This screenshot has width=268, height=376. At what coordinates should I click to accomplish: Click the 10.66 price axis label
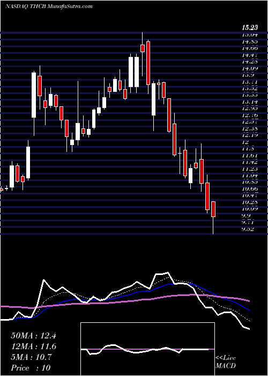250,189
